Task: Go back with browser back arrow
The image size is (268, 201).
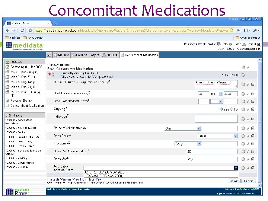Action: pyautogui.click(x=8, y=30)
